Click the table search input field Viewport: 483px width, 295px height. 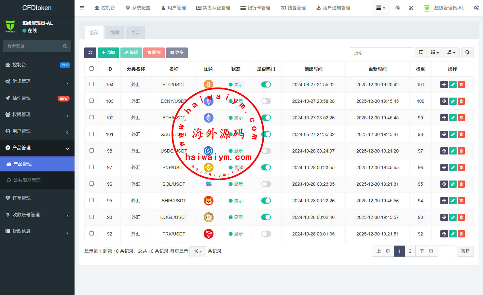[381, 53]
